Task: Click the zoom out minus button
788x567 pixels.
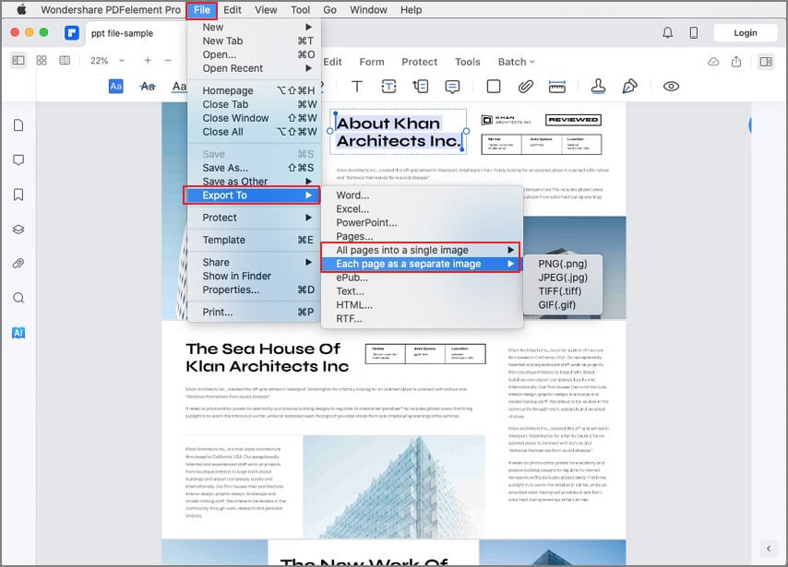Action: [x=168, y=60]
